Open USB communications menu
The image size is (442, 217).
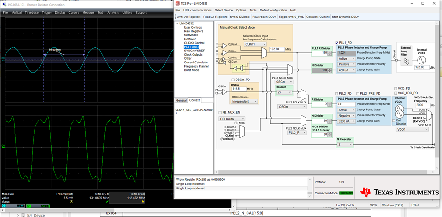[197, 10]
